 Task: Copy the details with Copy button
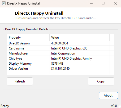(101, 81)
